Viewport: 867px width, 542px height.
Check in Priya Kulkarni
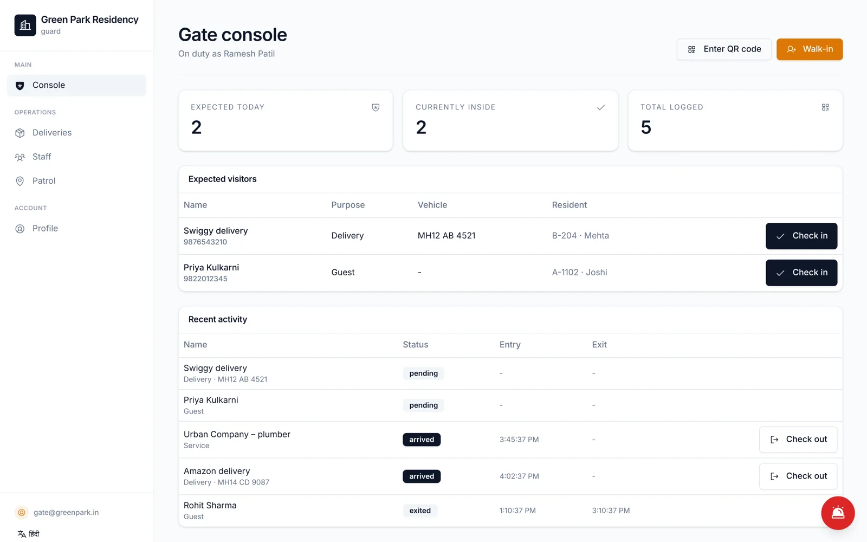point(801,273)
